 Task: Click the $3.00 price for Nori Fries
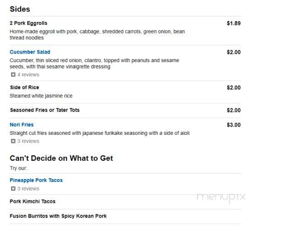coord(234,125)
